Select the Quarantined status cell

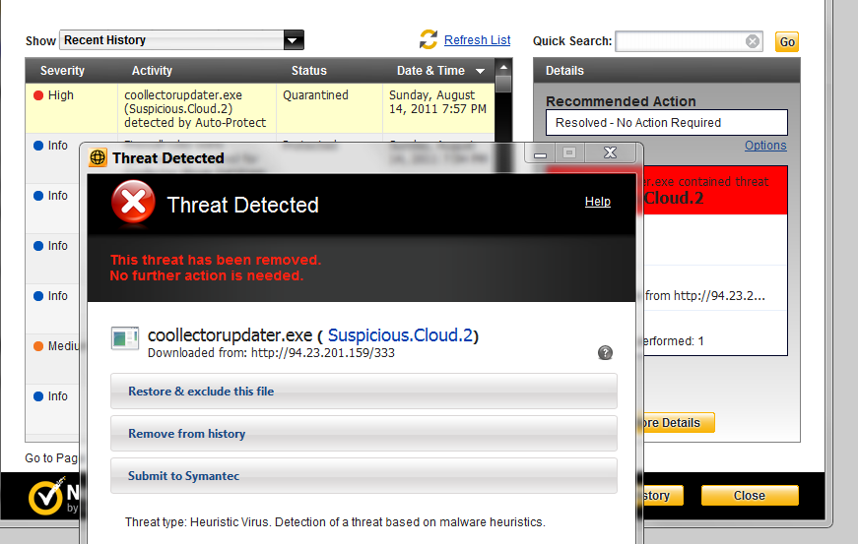pos(329,108)
